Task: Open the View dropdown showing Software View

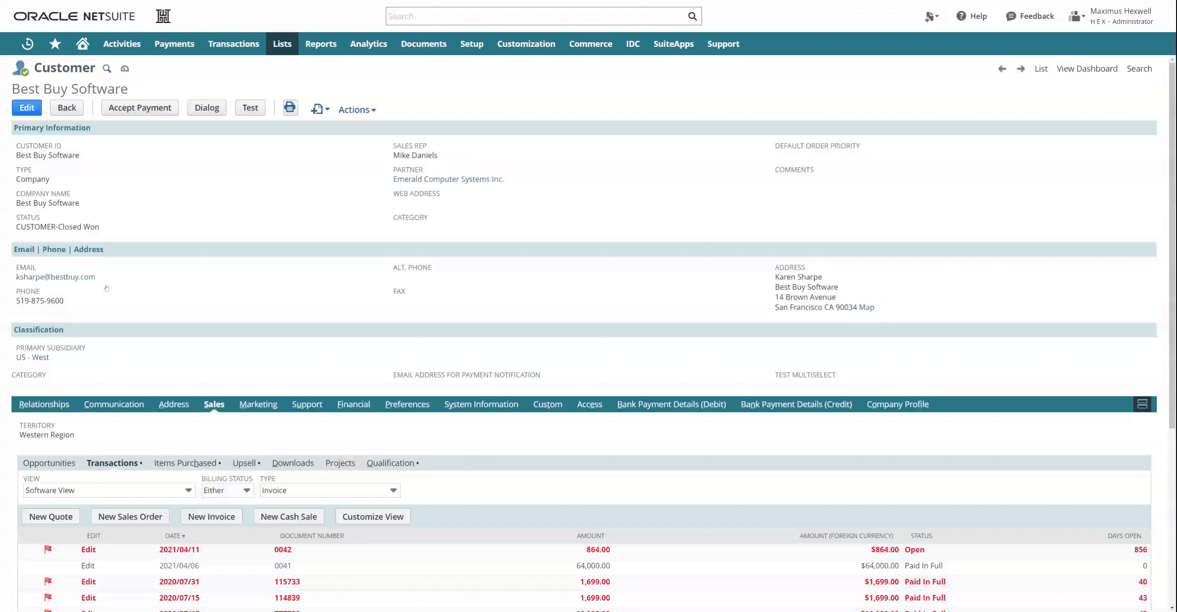Action: [x=109, y=490]
